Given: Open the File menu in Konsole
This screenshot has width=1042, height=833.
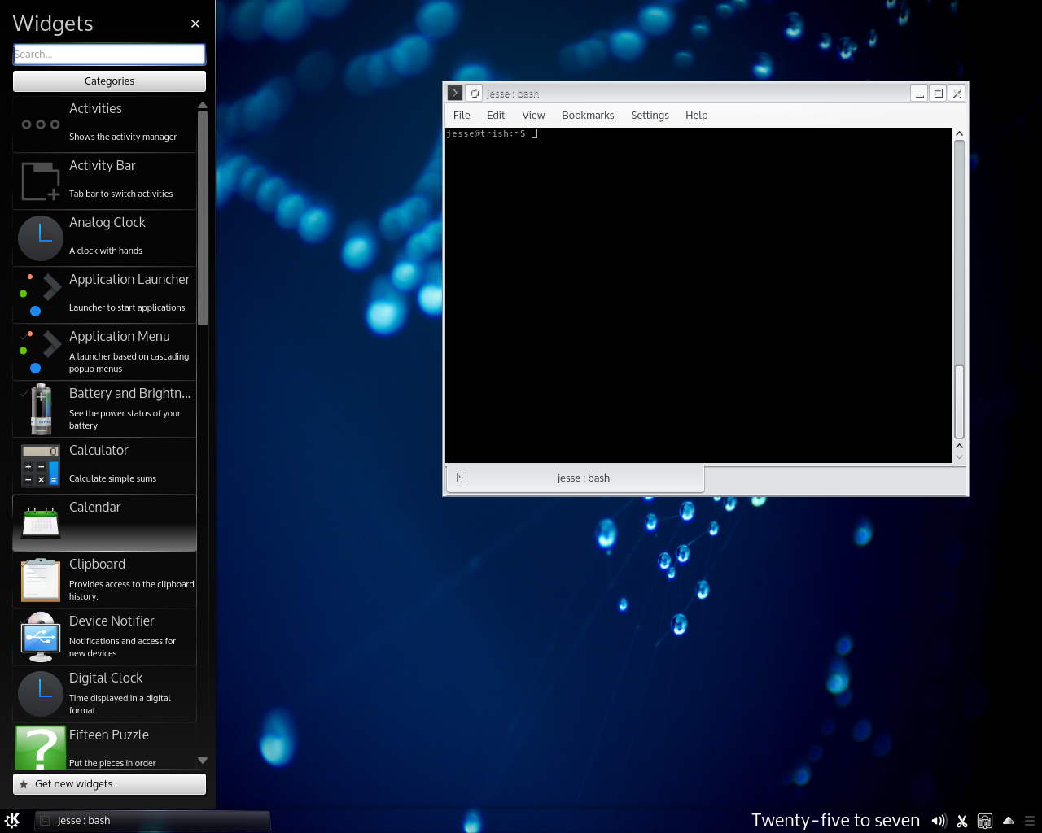Looking at the screenshot, I should pos(462,116).
